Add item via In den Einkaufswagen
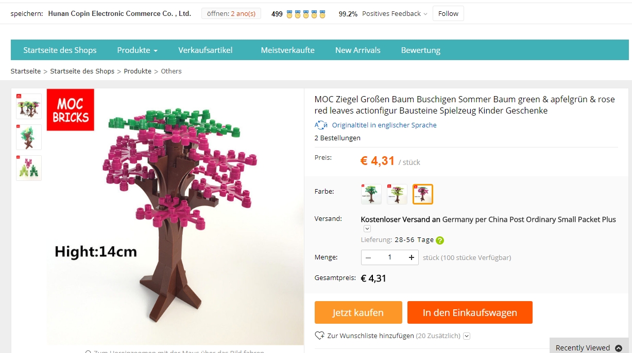This screenshot has height=353, width=632. tap(469, 312)
